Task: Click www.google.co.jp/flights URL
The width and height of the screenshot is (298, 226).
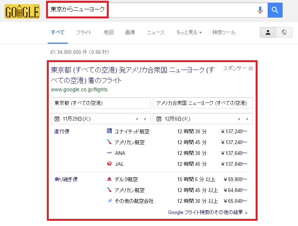Action: 79,89
